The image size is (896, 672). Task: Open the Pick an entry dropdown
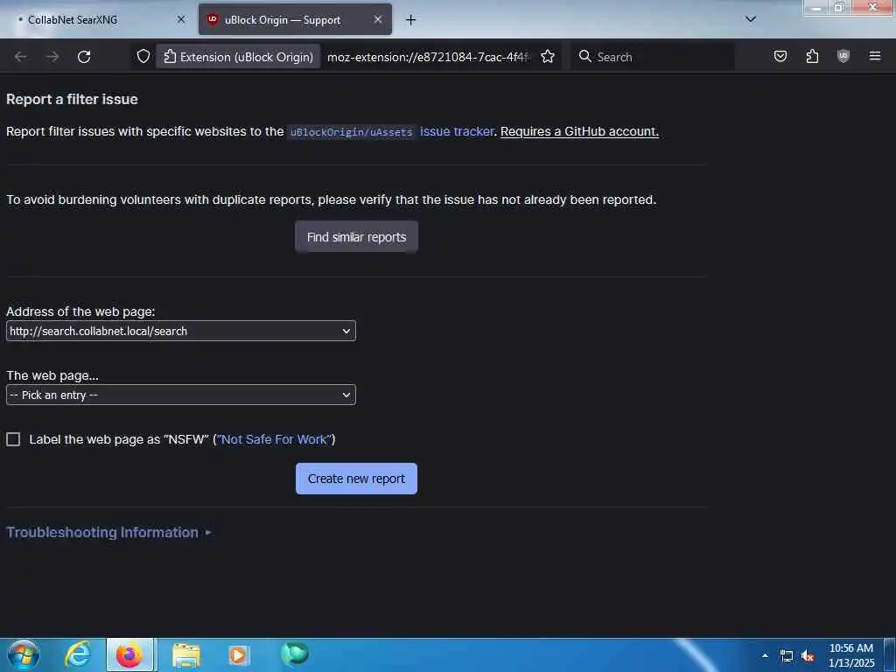tap(181, 395)
